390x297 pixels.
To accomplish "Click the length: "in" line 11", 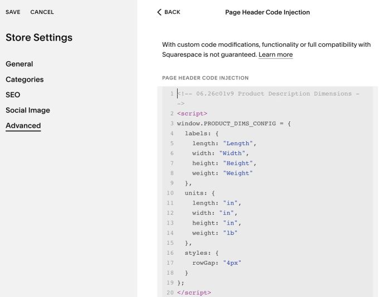I will click(217, 203).
